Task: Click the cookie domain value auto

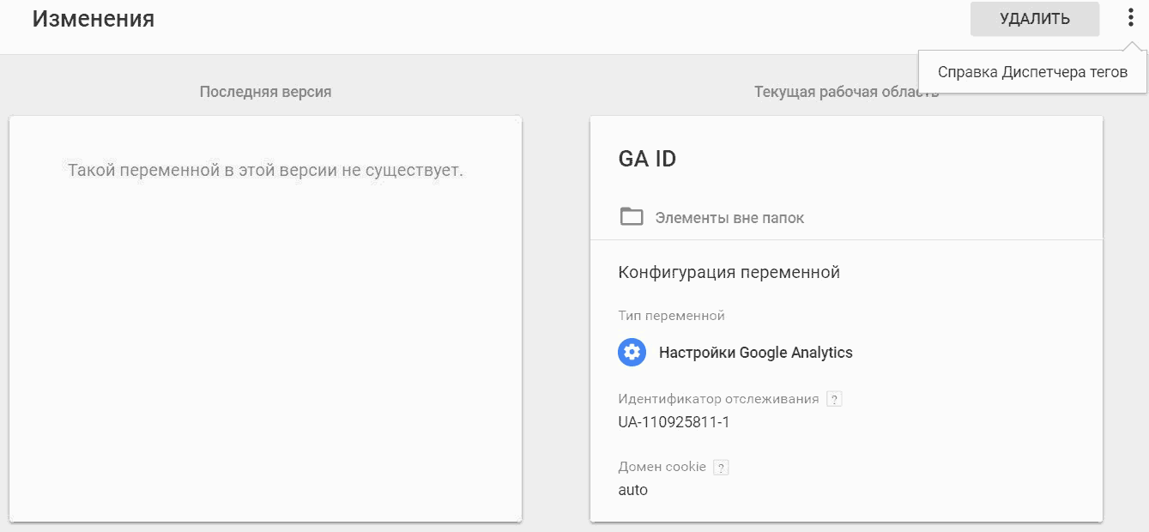Action: click(633, 491)
